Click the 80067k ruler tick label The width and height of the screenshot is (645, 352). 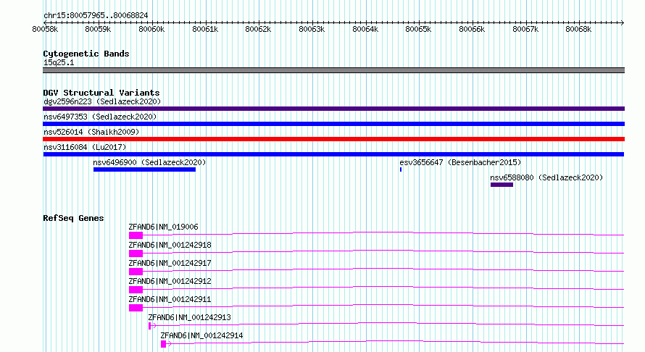click(525, 29)
